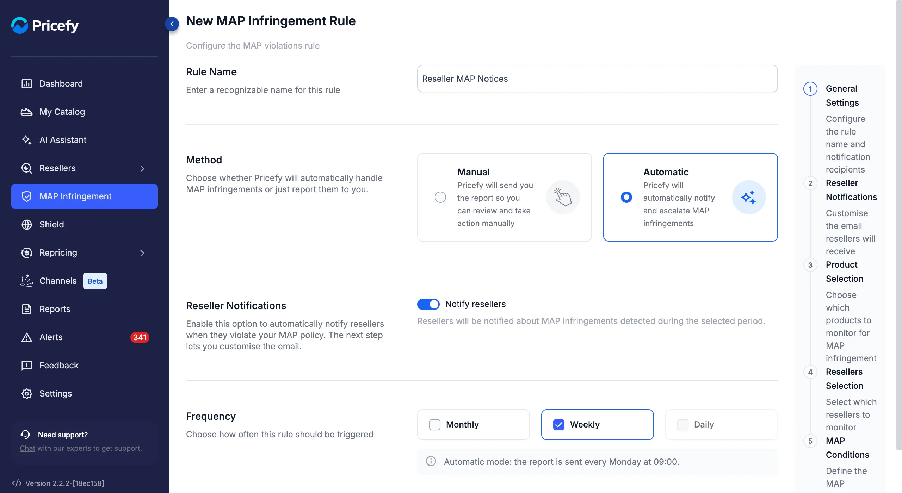Open Dashboard from the sidebar
902x493 pixels.
point(85,84)
